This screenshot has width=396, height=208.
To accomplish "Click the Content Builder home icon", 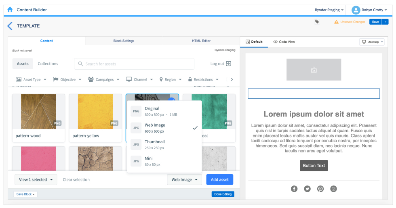I will (10, 10).
